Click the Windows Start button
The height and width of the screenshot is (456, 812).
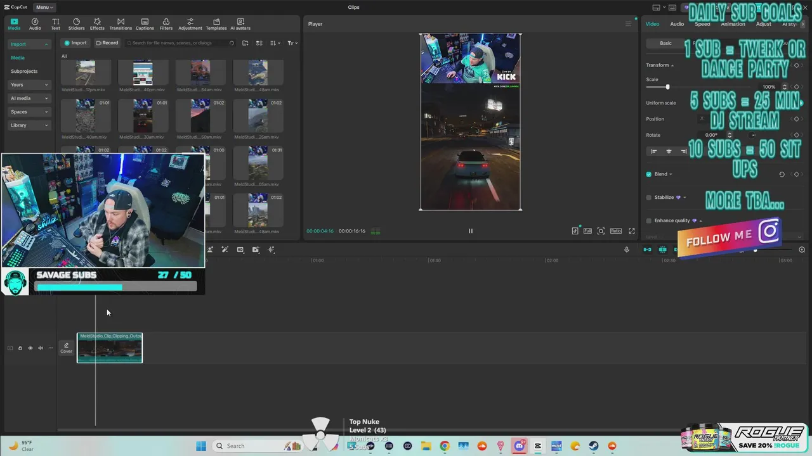[201, 446]
